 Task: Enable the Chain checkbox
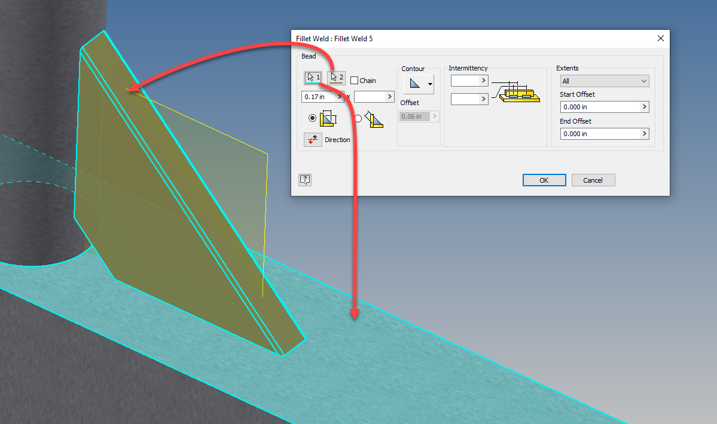[355, 81]
